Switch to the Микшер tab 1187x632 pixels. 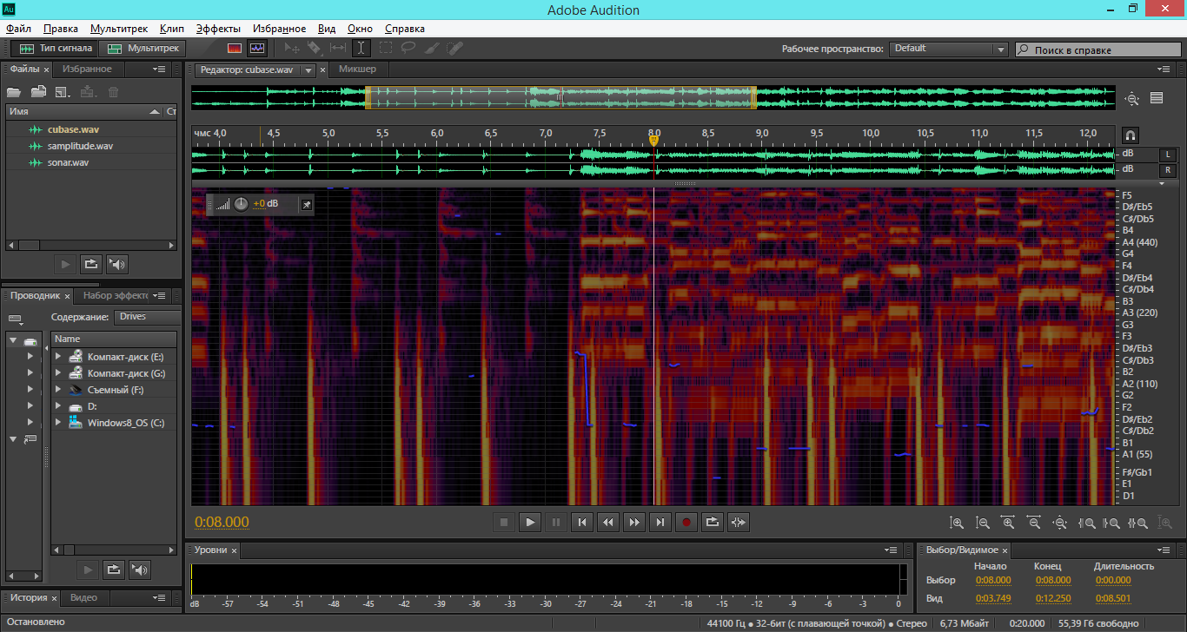click(358, 69)
